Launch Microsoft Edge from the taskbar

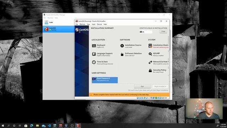(x=32, y=126)
